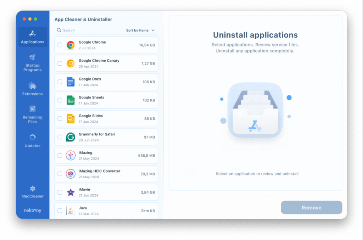Enable the Java checkbox

pos(60,211)
